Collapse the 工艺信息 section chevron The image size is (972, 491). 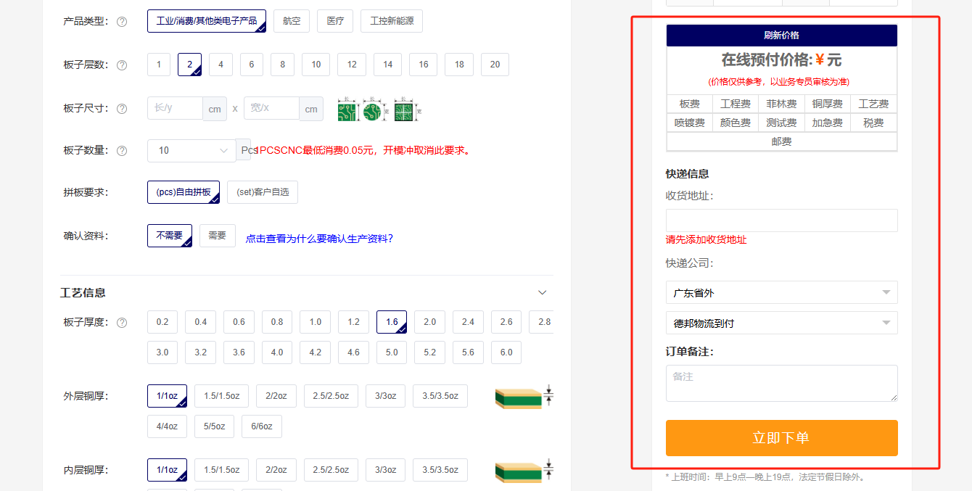(542, 292)
